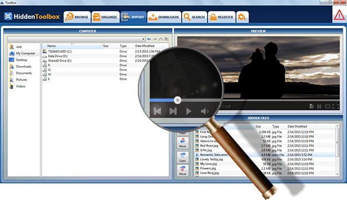This screenshot has height=200, width=347.
Task: Click the Downloads folder icon in sidebar
Action: pyautogui.click(x=12, y=66)
